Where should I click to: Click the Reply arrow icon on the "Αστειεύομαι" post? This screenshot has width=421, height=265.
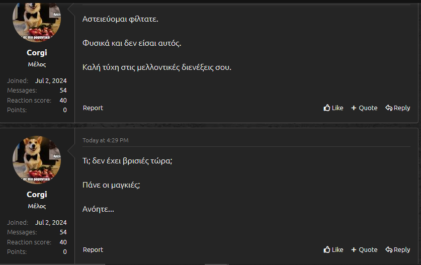click(x=389, y=108)
